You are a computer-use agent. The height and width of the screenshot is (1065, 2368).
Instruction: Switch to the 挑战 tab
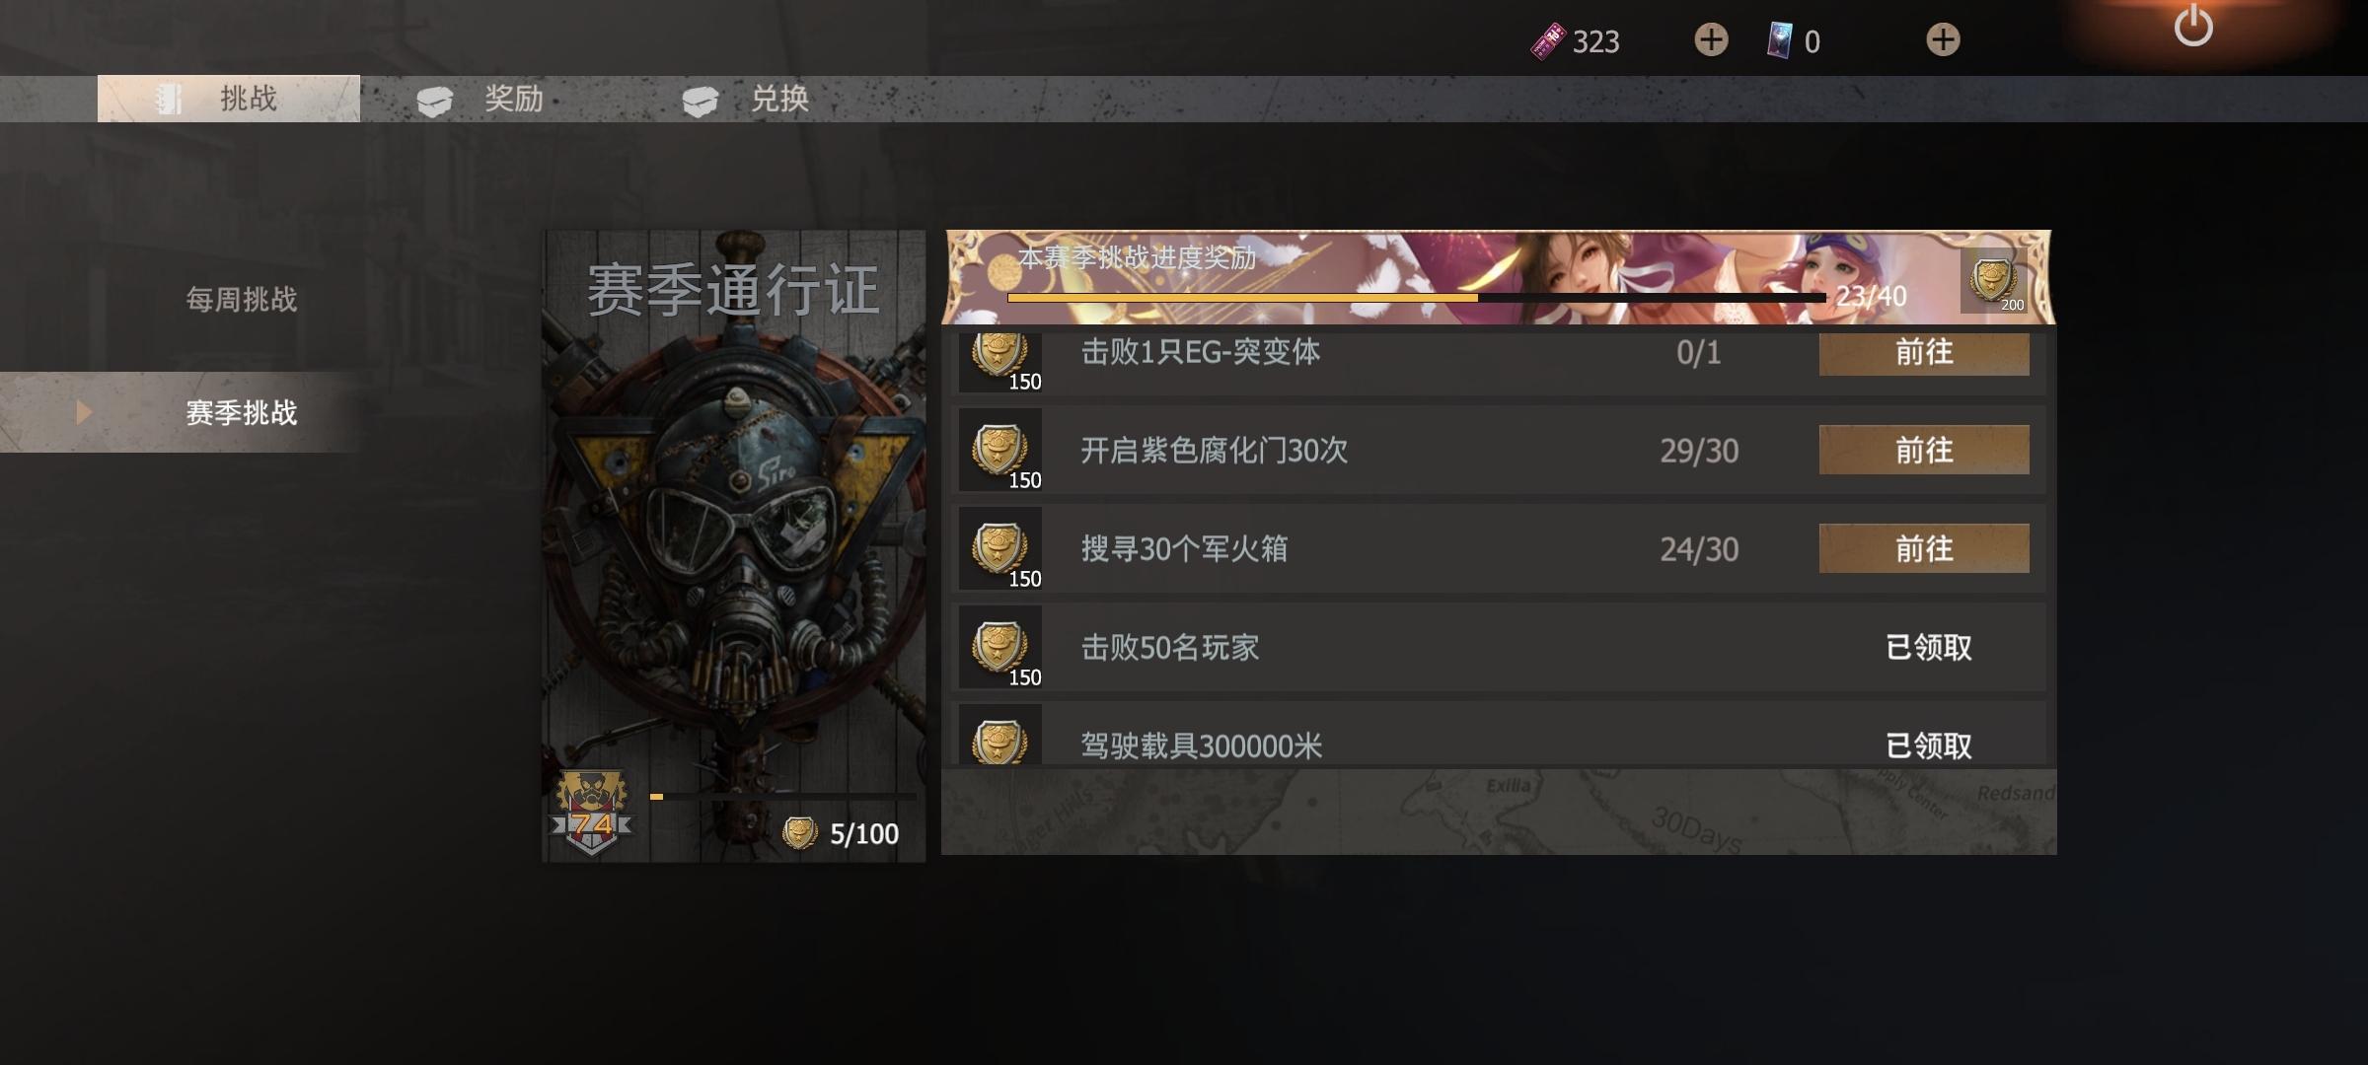tap(229, 99)
